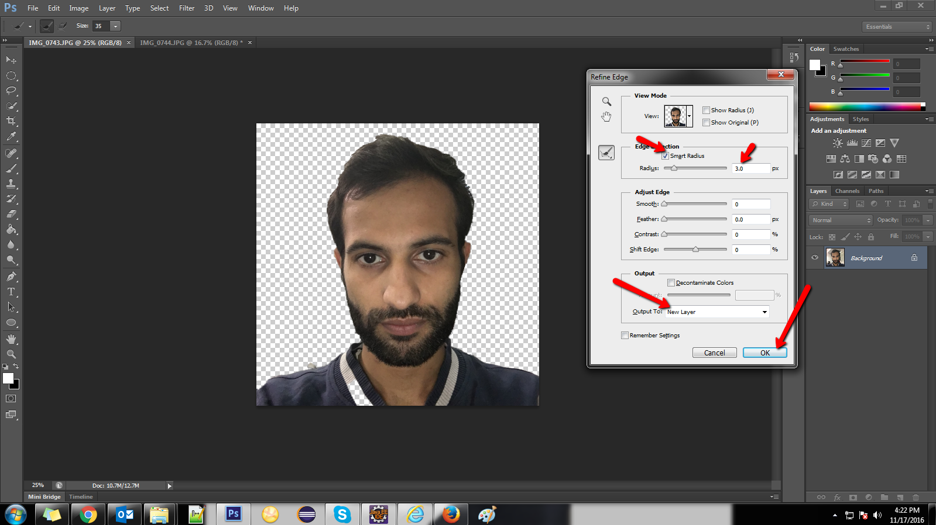
Task: Select the Path Selection tool
Action: coord(11,307)
